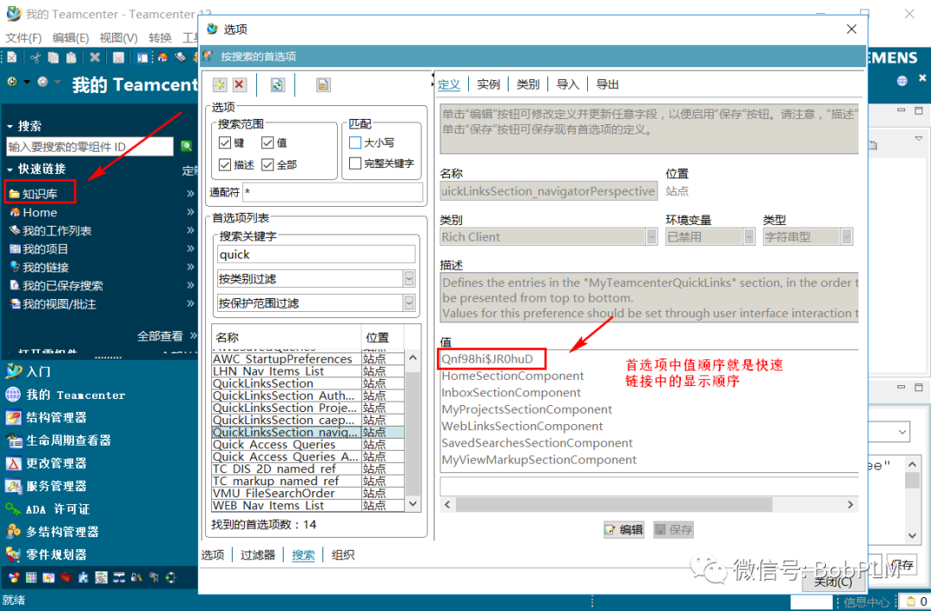Click the colored grid icon in bottom strip
Image resolution: width=931 pixels, height=611 pixels.
click(x=31, y=577)
